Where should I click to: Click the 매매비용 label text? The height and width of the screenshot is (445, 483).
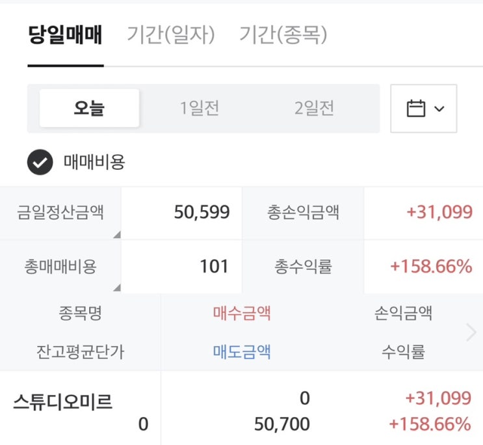click(x=94, y=162)
